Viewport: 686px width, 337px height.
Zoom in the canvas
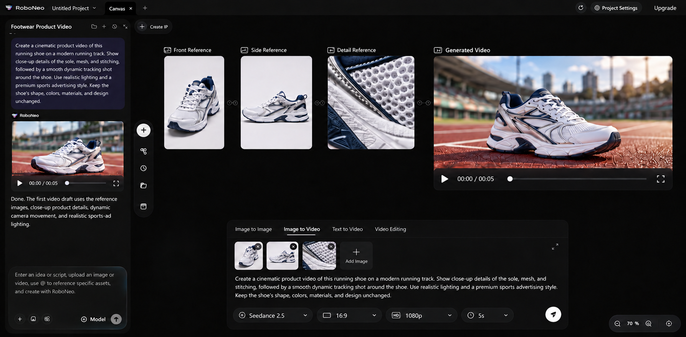(x=648, y=324)
